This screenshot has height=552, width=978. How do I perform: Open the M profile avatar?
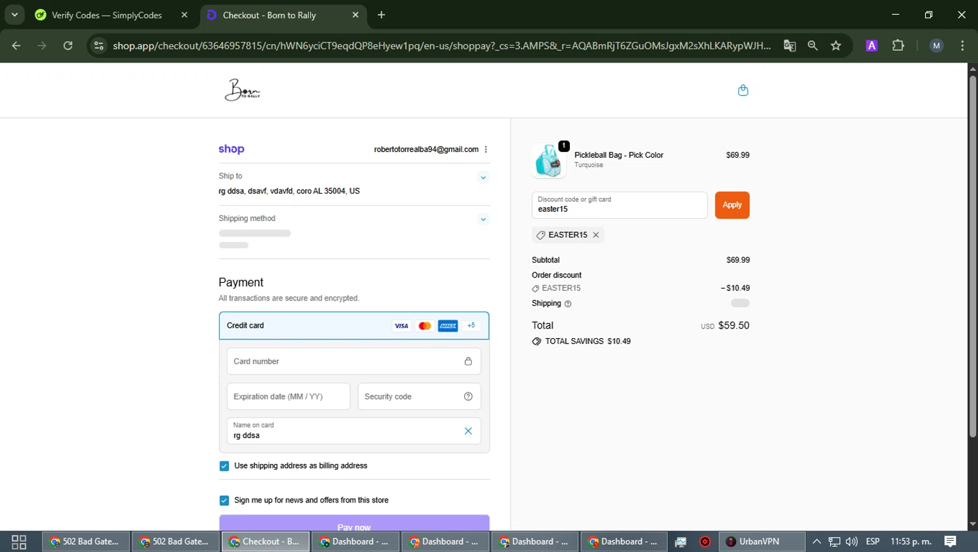coord(936,46)
